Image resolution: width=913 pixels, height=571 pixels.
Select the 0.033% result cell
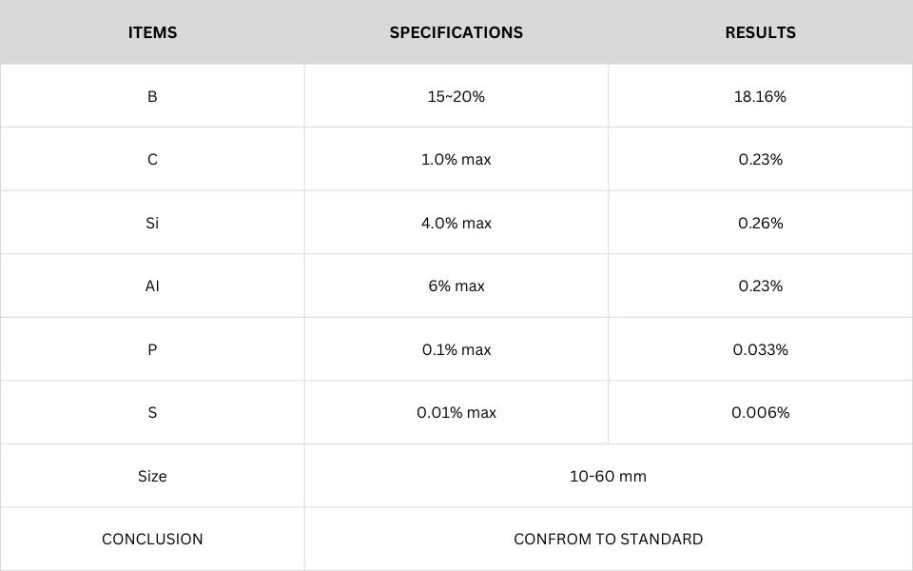[x=760, y=349]
